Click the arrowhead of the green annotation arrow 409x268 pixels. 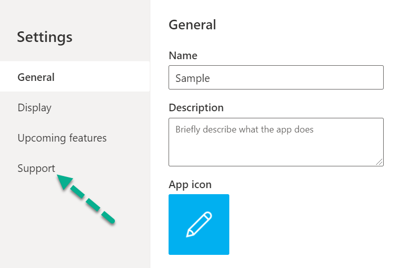pos(64,181)
